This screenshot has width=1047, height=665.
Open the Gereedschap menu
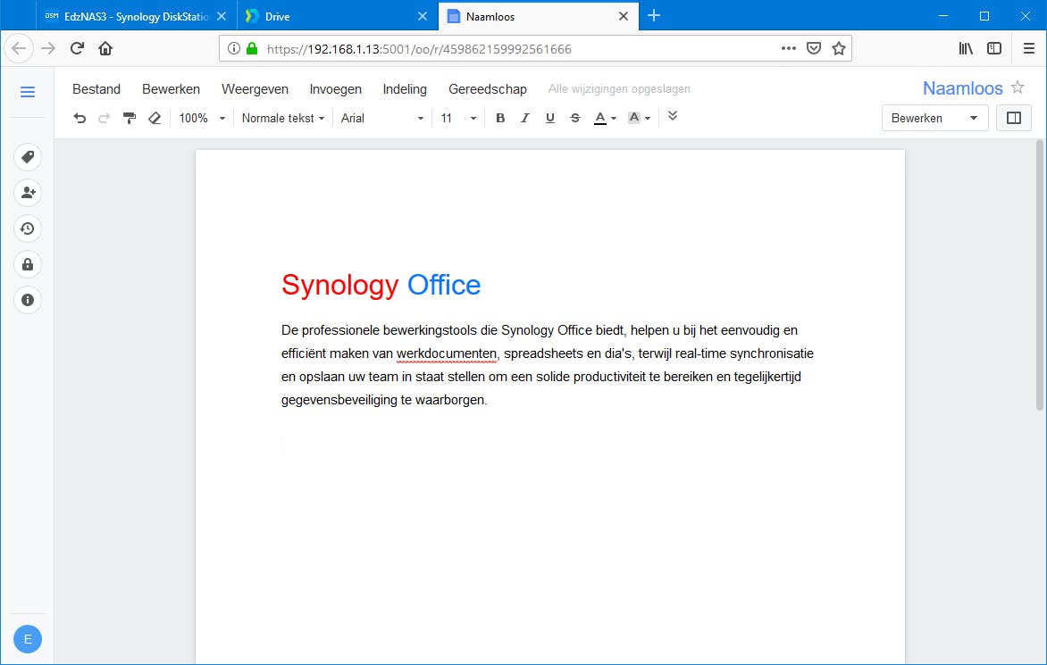click(488, 88)
